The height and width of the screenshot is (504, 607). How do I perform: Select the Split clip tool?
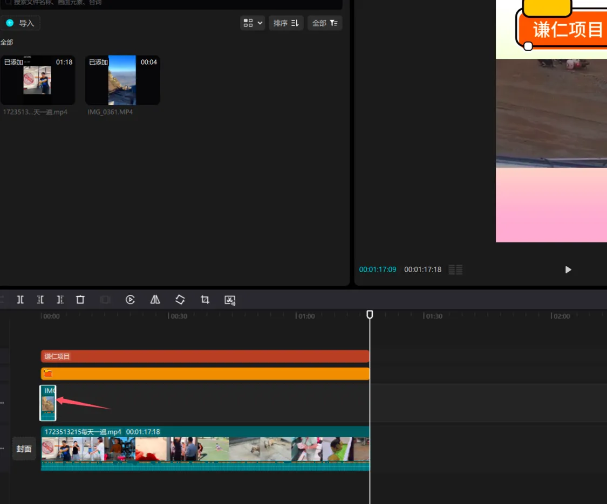pos(20,300)
